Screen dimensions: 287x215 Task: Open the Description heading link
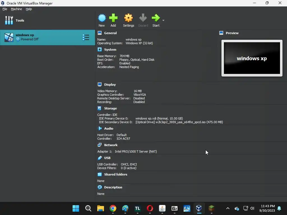[x=113, y=187]
